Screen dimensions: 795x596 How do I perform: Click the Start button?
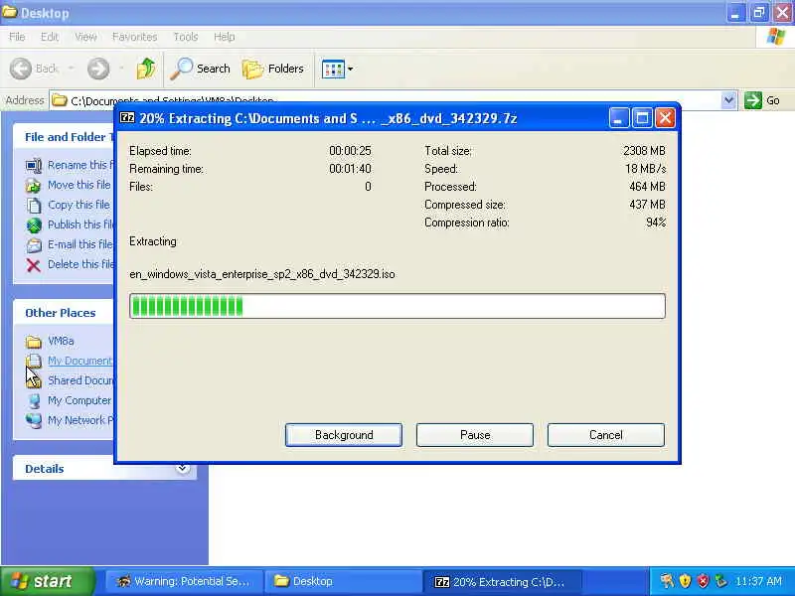coord(47,581)
